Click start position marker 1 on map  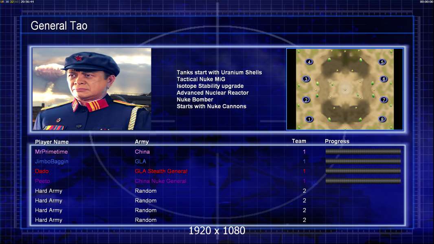pos(309,119)
